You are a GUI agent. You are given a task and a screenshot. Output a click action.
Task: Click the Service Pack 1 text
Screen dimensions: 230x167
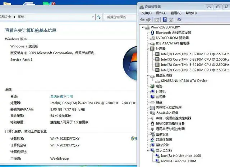click(x=22, y=60)
